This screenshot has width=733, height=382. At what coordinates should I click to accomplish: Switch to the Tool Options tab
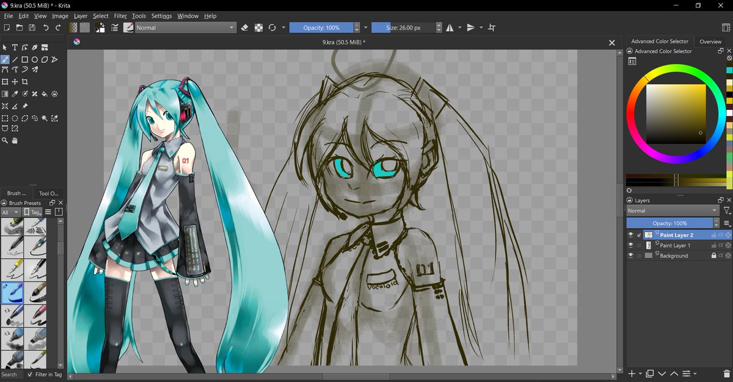click(x=48, y=193)
